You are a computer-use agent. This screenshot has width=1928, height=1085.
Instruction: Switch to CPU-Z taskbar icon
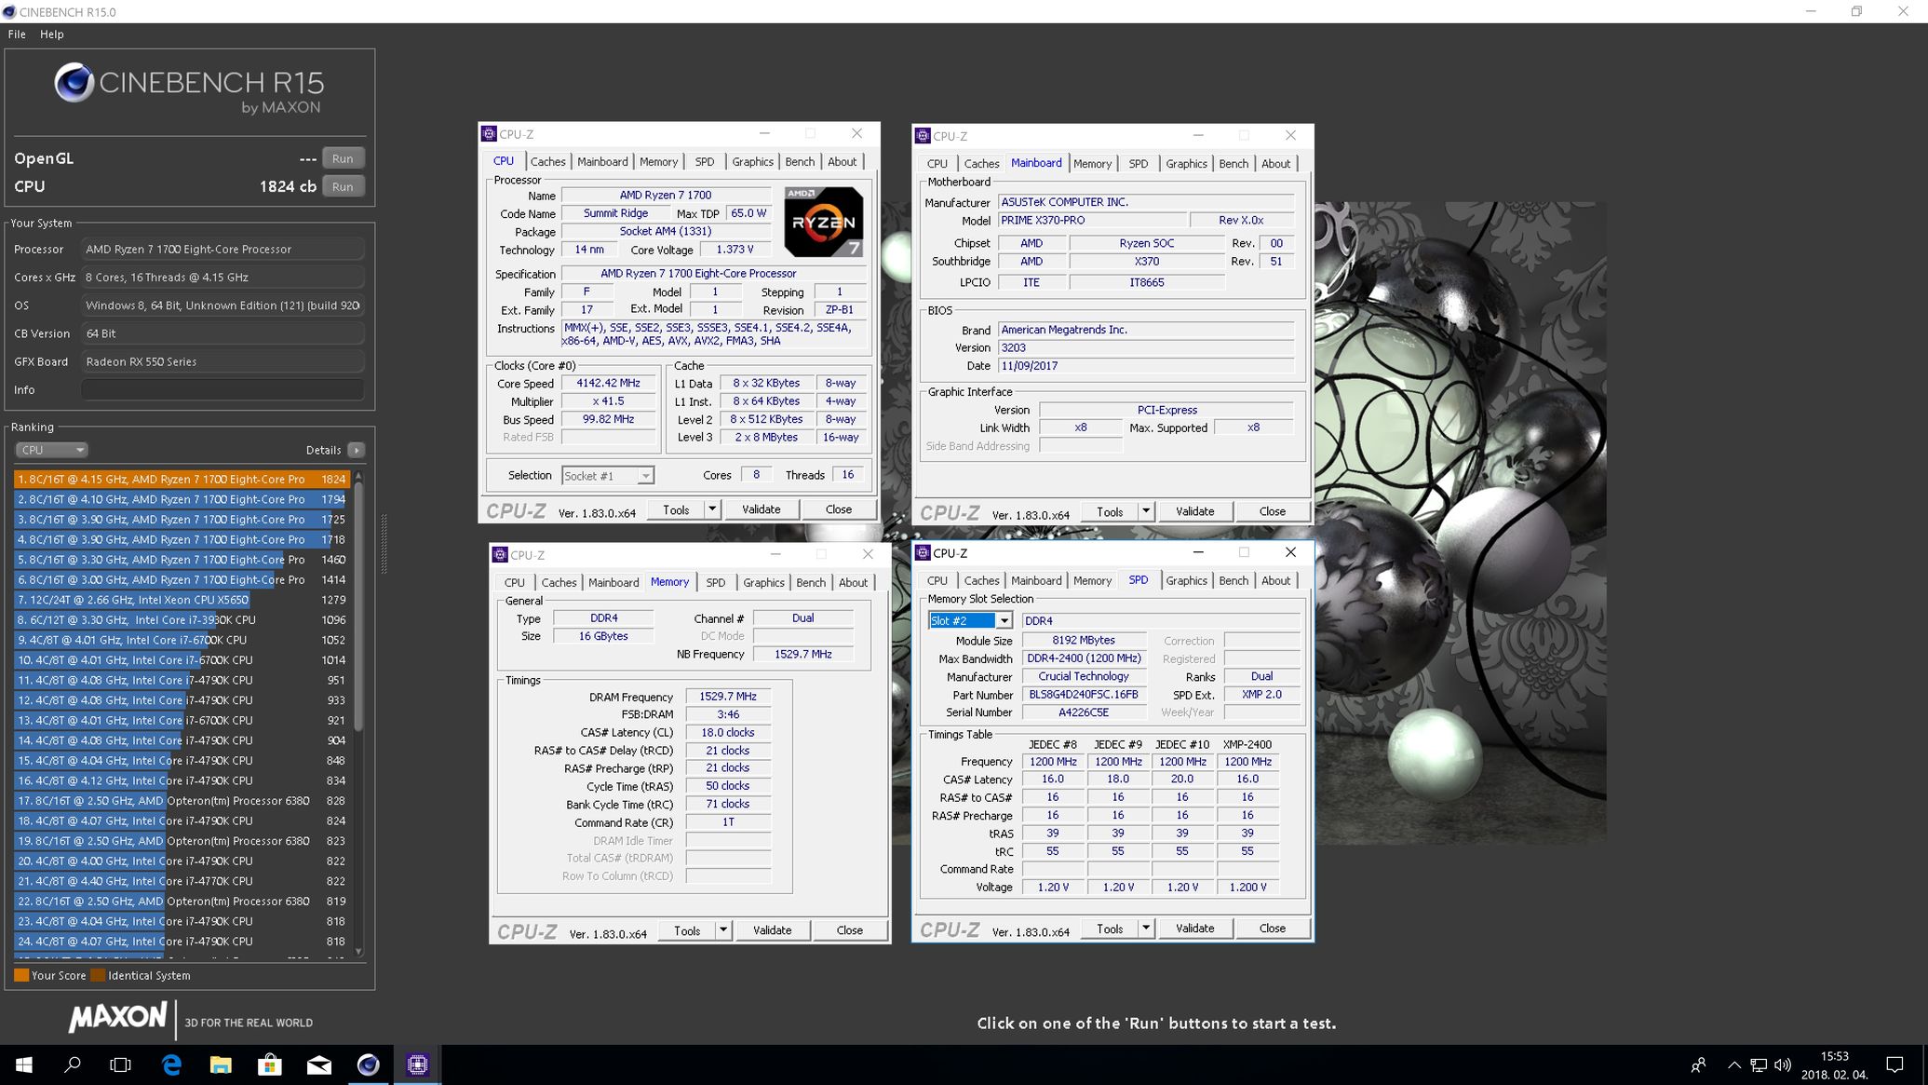[418, 1065]
